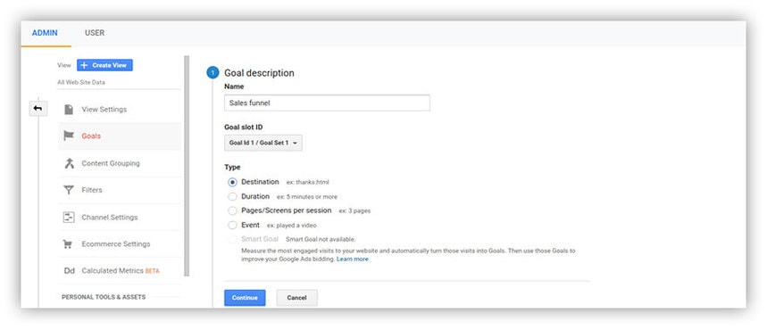
Task: Click the sidebar vertical scrollbar
Action: [x=187, y=166]
